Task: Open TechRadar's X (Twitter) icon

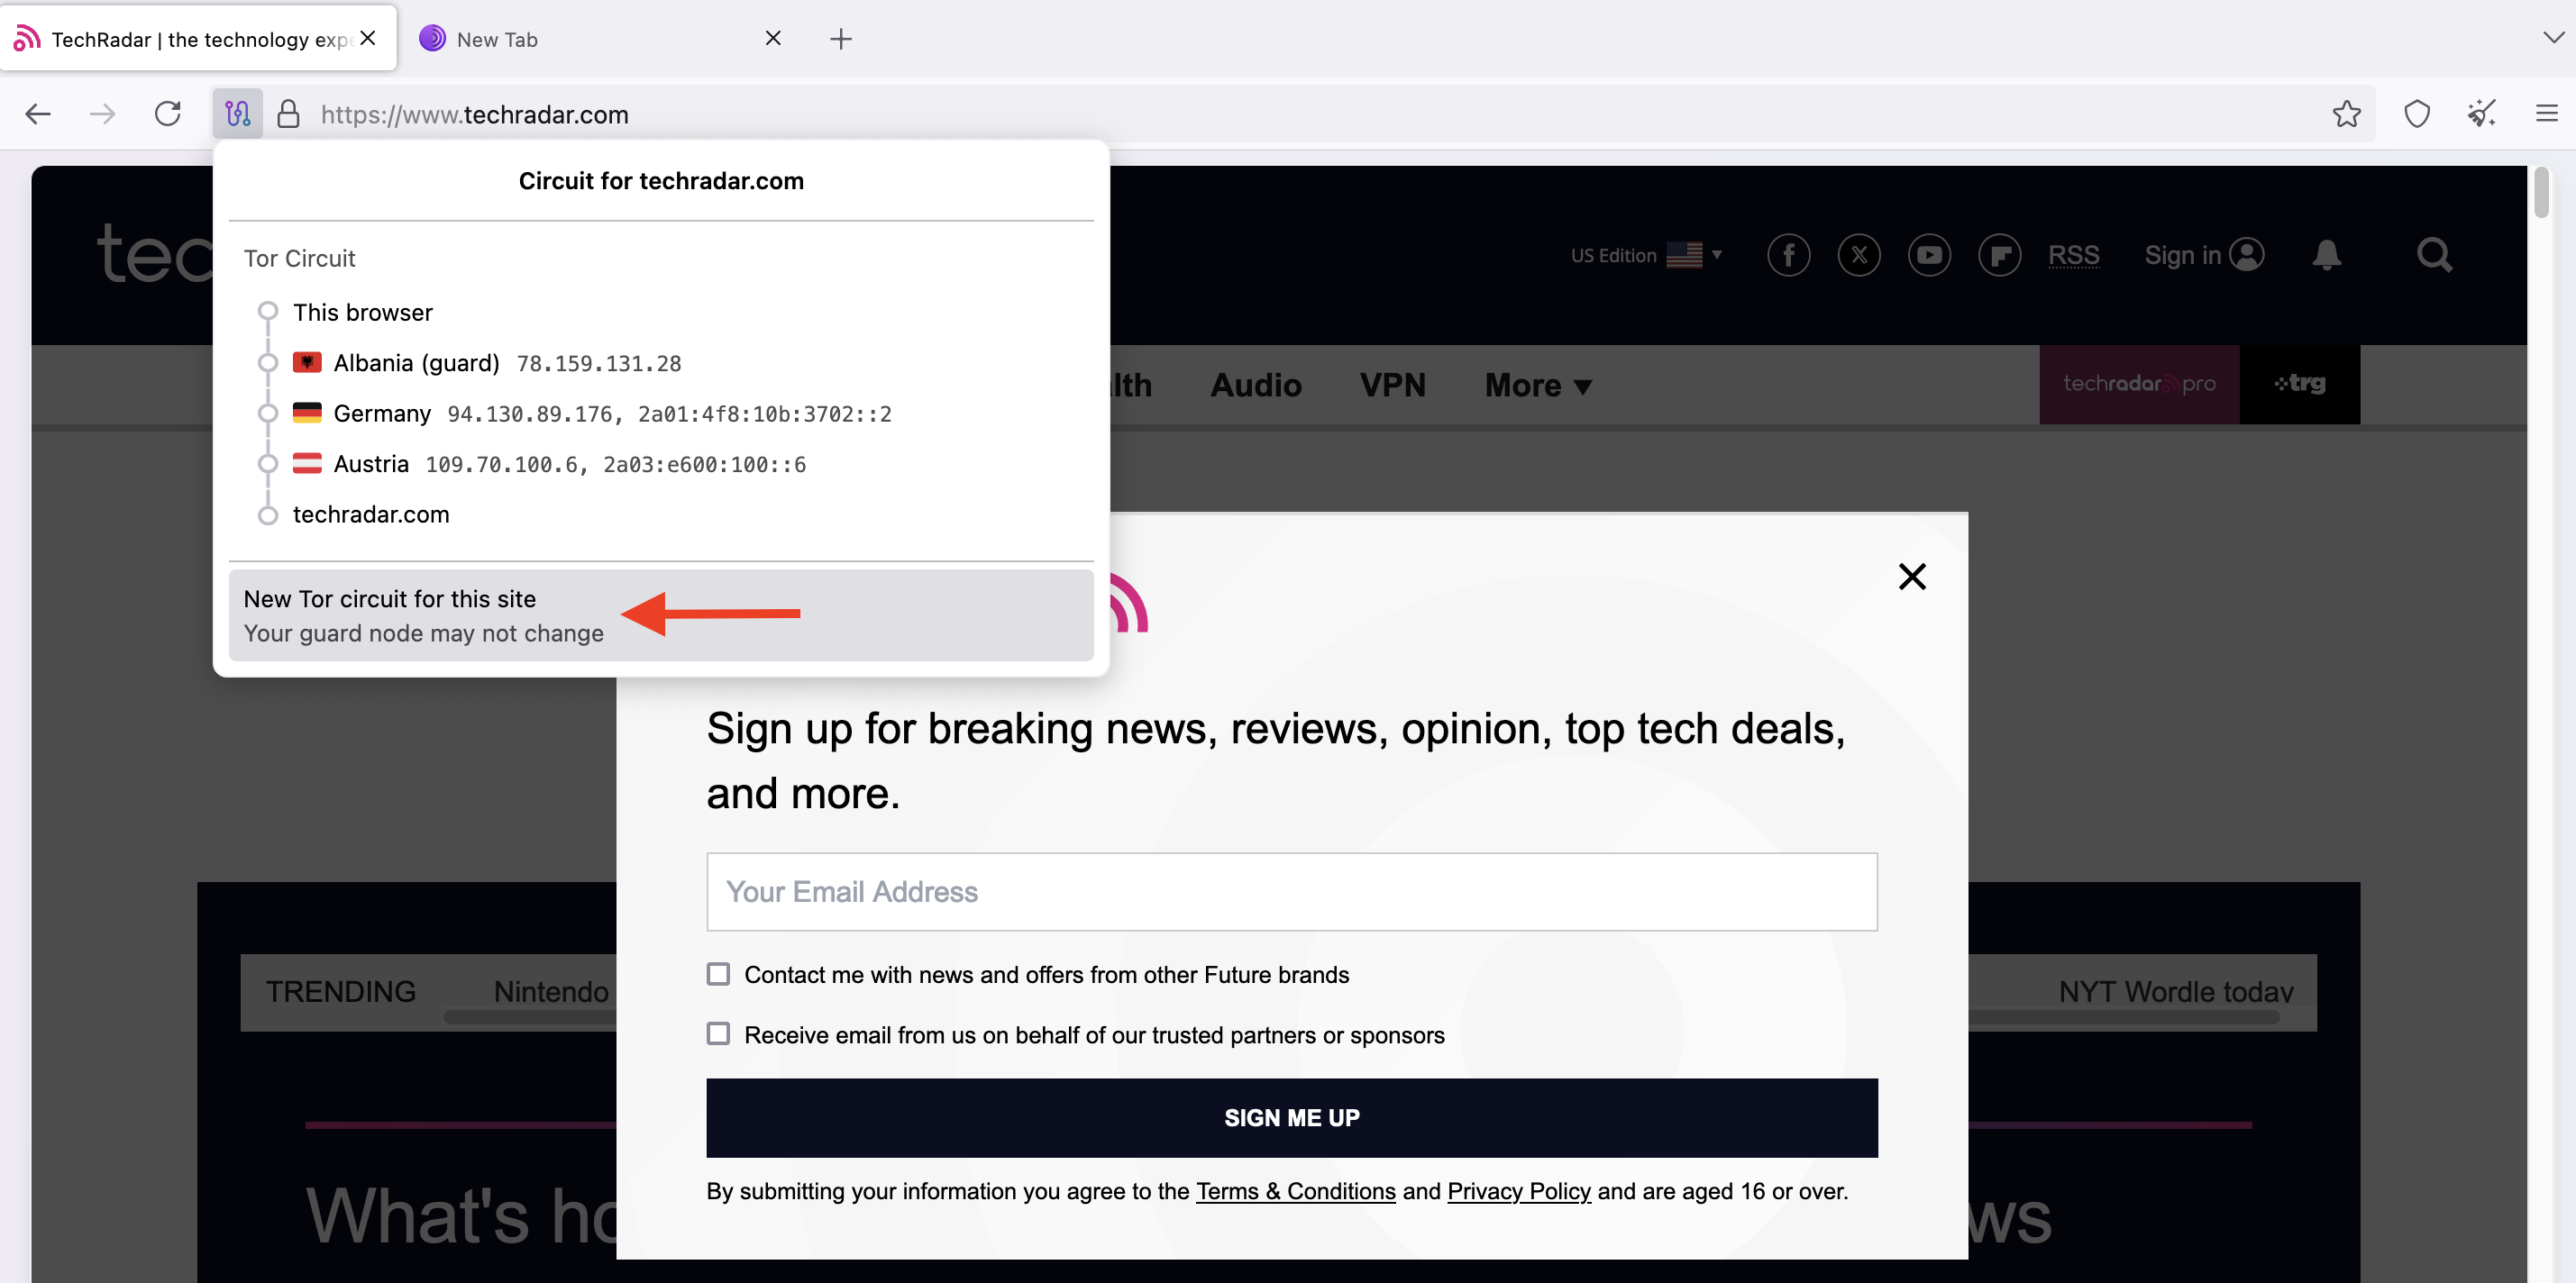Action: coord(1859,255)
